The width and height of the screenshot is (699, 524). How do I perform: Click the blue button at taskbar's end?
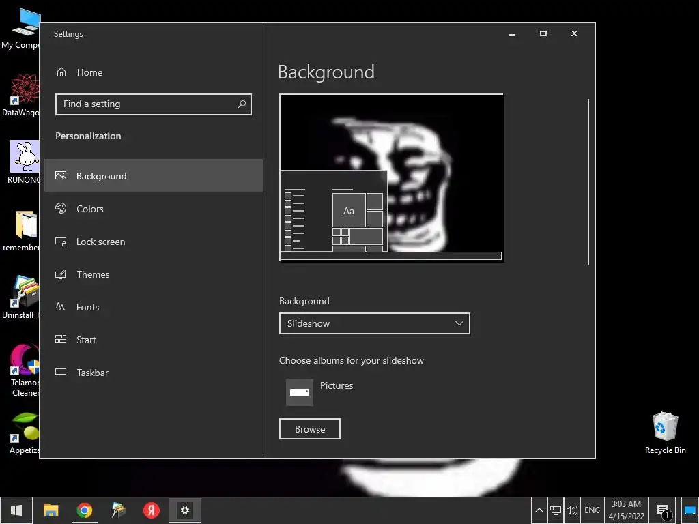(690, 510)
